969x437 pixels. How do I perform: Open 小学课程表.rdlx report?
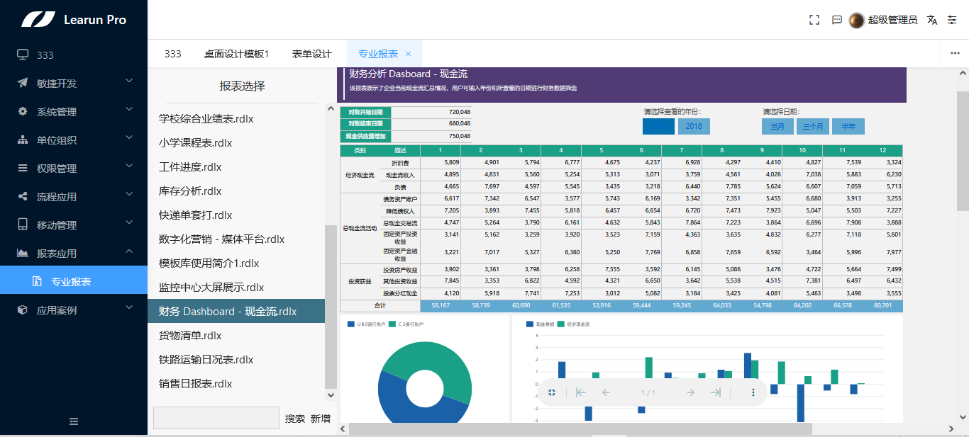236,143
